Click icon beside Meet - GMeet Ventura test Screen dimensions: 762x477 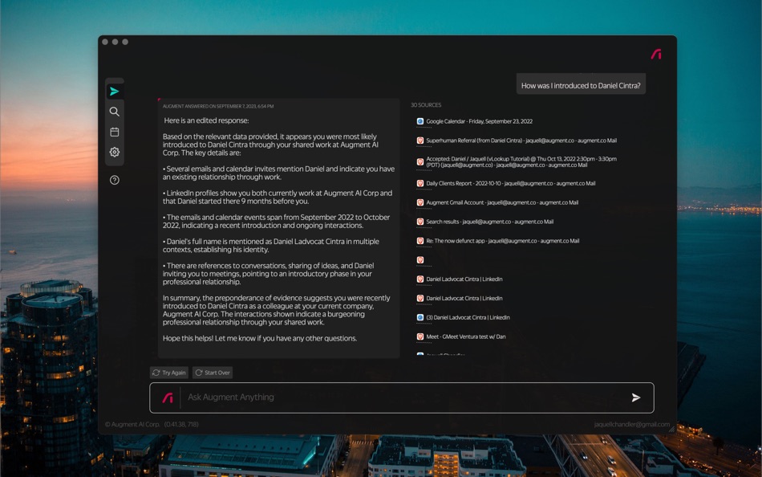pos(420,336)
